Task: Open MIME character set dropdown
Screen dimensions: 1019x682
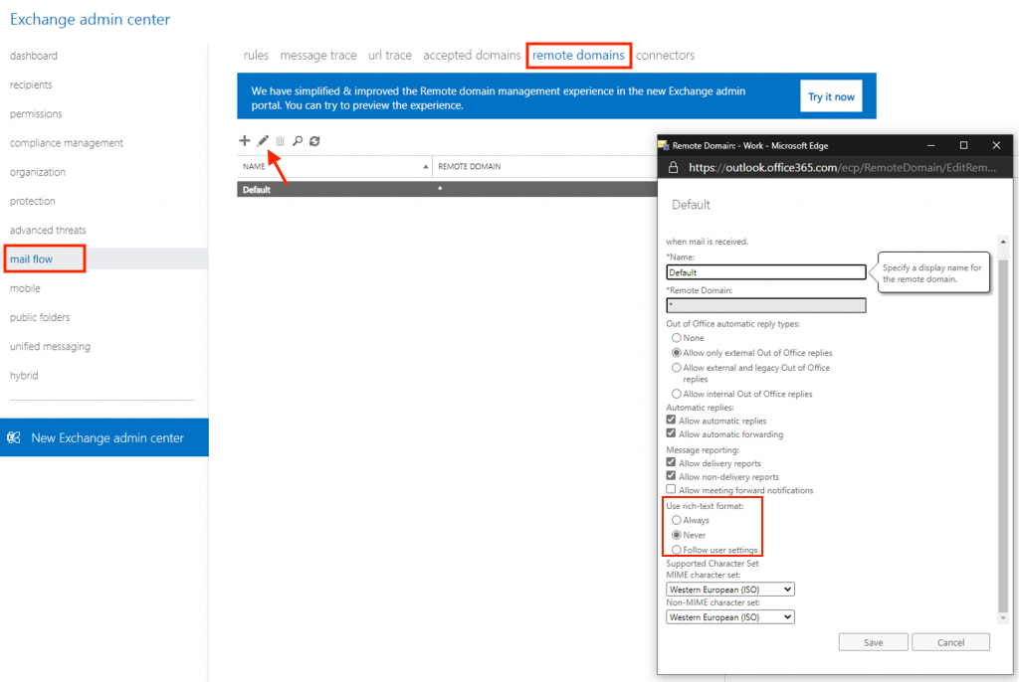Action: 729,590
